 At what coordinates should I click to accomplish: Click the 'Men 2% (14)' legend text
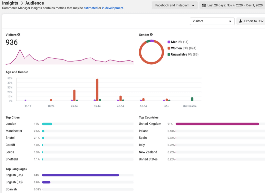click(x=180, y=42)
